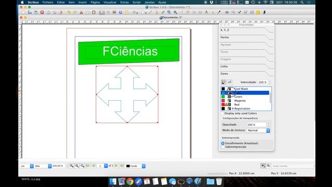
Task: Open the Extras menu
Action: pos(125,2)
